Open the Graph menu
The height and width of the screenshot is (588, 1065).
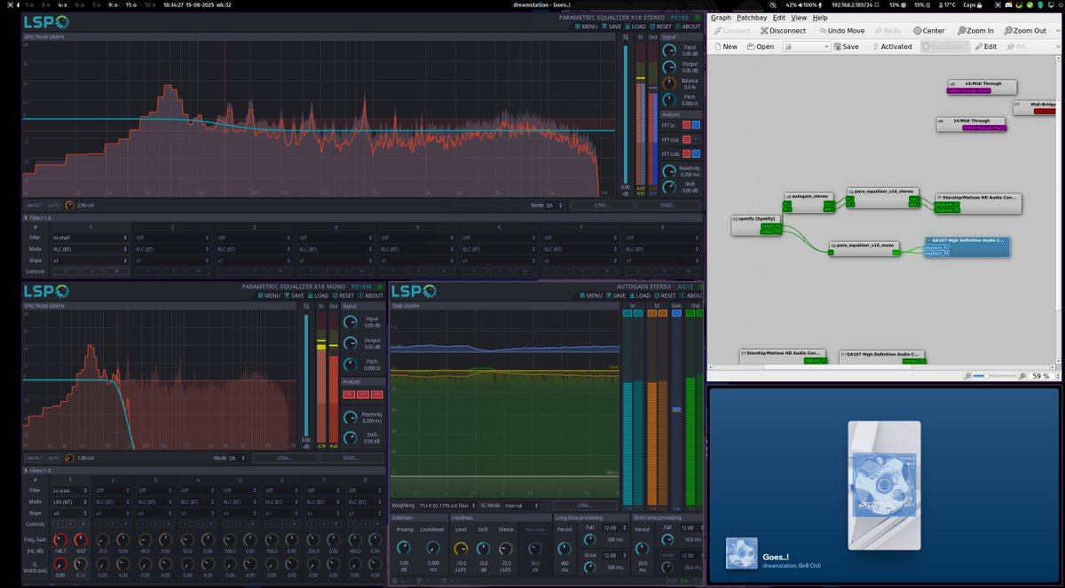point(721,17)
